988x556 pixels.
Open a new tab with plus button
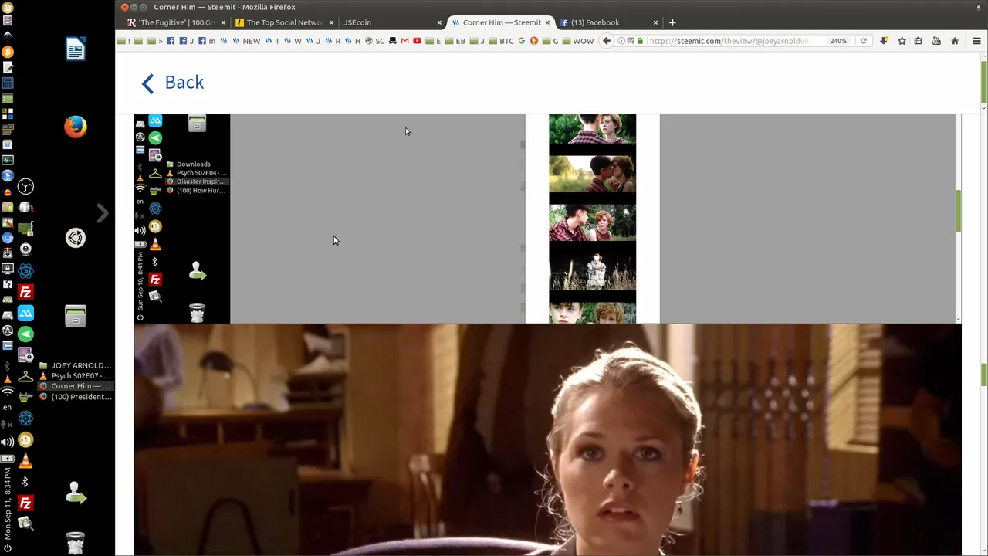(672, 22)
